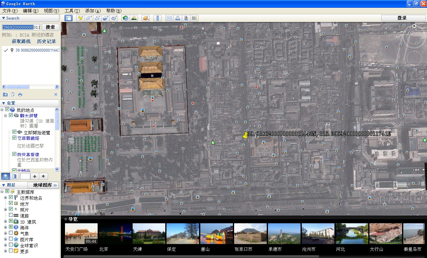Toggle sunlight across the landscape
This screenshot has height=258, width=427.
pos(134,18)
